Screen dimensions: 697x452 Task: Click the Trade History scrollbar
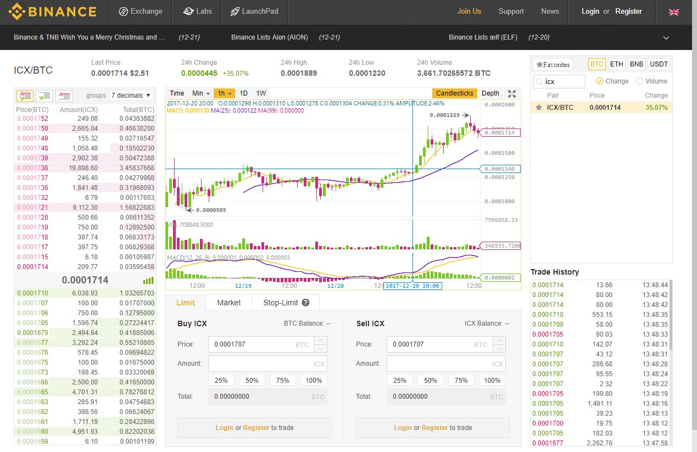(671, 316)
